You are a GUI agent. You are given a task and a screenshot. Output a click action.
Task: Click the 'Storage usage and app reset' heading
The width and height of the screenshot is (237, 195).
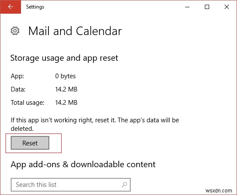(x=64, y=58)
